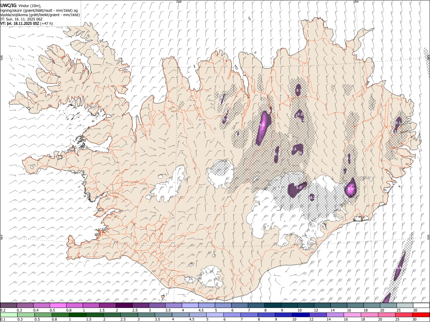Pick the violet 12 rain legend swatch

click(317, 315)
